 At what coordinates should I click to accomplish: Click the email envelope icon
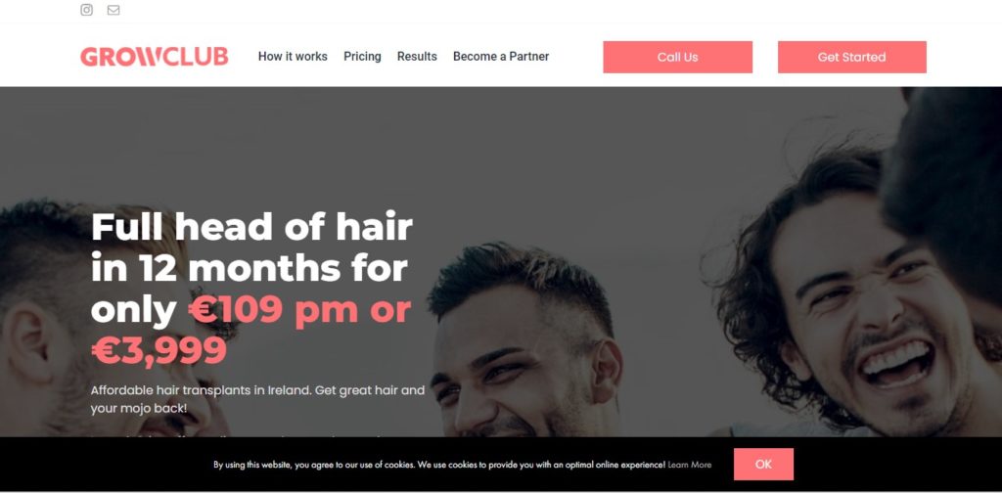(x=114, y=10)
